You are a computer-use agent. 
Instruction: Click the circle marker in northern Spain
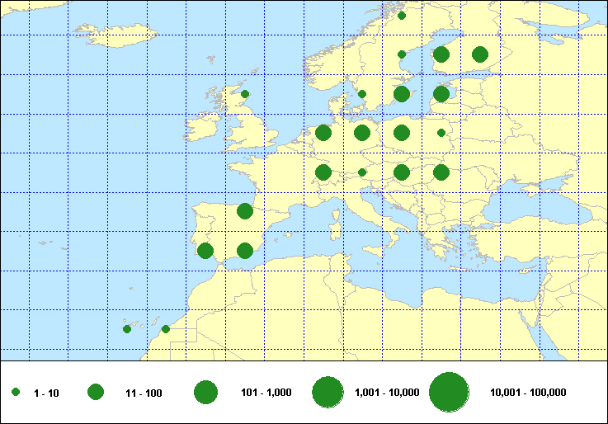click(x=245, y=211)
